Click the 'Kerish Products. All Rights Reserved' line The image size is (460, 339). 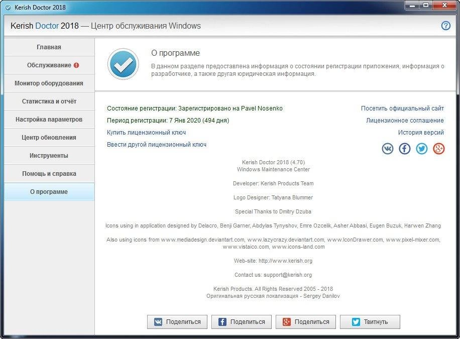point(273,289)
